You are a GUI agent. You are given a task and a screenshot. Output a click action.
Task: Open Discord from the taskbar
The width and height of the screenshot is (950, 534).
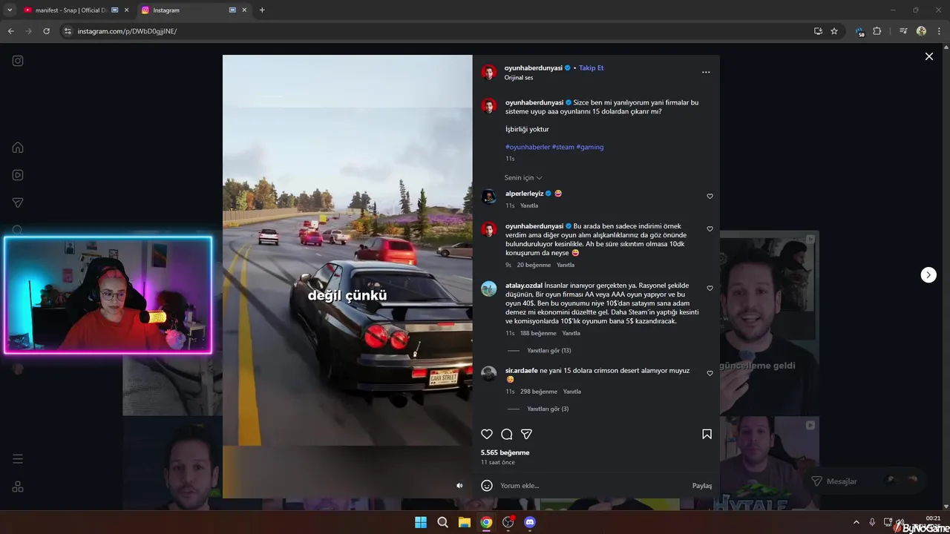pyautogui.click(x=530, y=522)
